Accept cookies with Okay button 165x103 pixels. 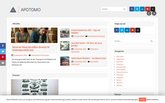(x=142, y=99)
